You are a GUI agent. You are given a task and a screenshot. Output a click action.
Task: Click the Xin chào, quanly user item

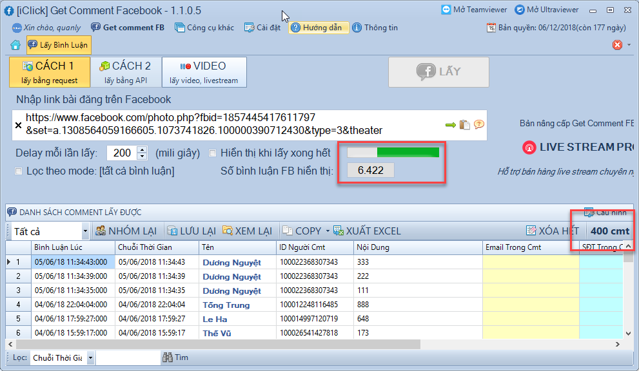(x=46, y=28)
